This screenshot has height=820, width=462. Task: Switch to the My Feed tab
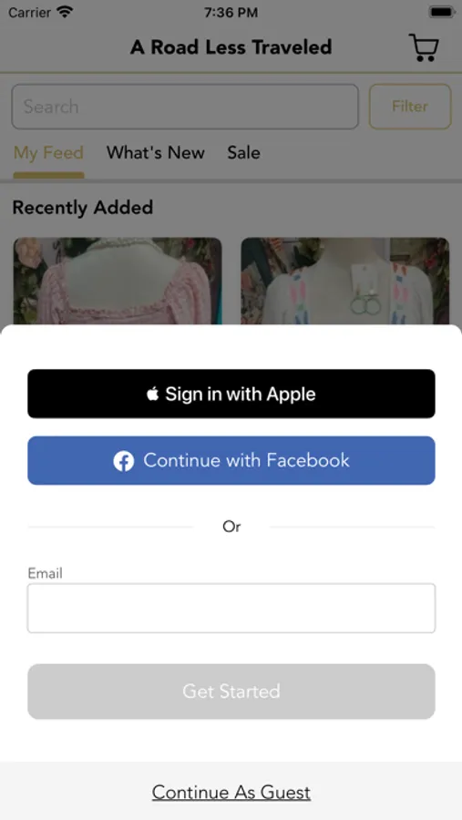[48, 153]
